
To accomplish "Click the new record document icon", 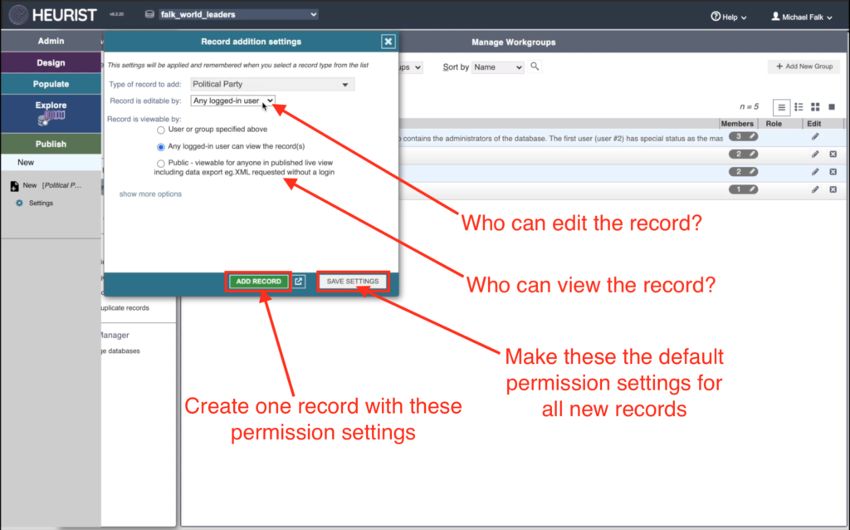I will tap(15, 186).
